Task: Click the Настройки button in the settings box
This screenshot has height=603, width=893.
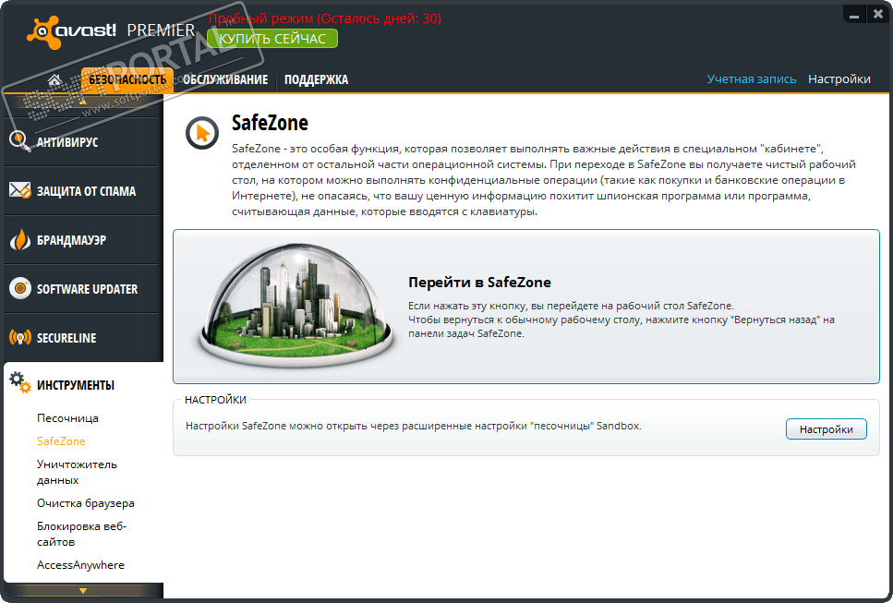Action: point(827,429)
